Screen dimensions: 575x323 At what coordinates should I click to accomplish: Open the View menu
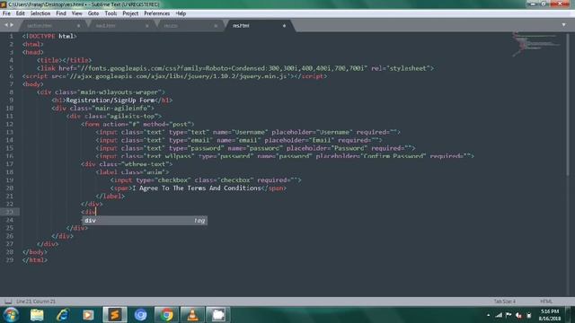pyautogui.click(x=76, y=13)
